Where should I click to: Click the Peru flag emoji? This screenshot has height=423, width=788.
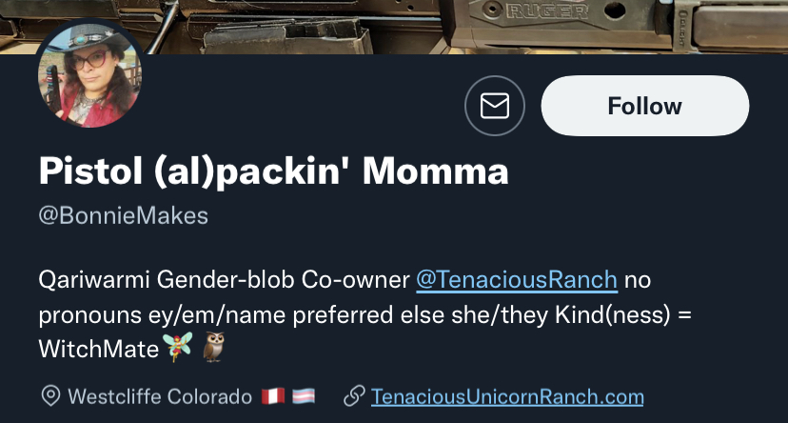click(x=273, y=396)
